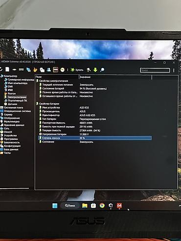Click the Значение column header
181x241 pixels.
point(115,77)
